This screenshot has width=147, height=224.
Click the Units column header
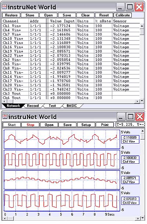pyautogui.click(x=83, y=21)
